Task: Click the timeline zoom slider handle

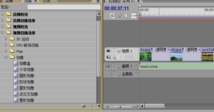Action: (x=120, y=106)
